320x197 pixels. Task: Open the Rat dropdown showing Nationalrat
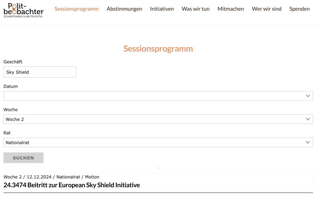coord(158,142)
